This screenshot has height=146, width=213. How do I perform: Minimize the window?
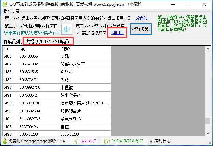coord(173,4)
